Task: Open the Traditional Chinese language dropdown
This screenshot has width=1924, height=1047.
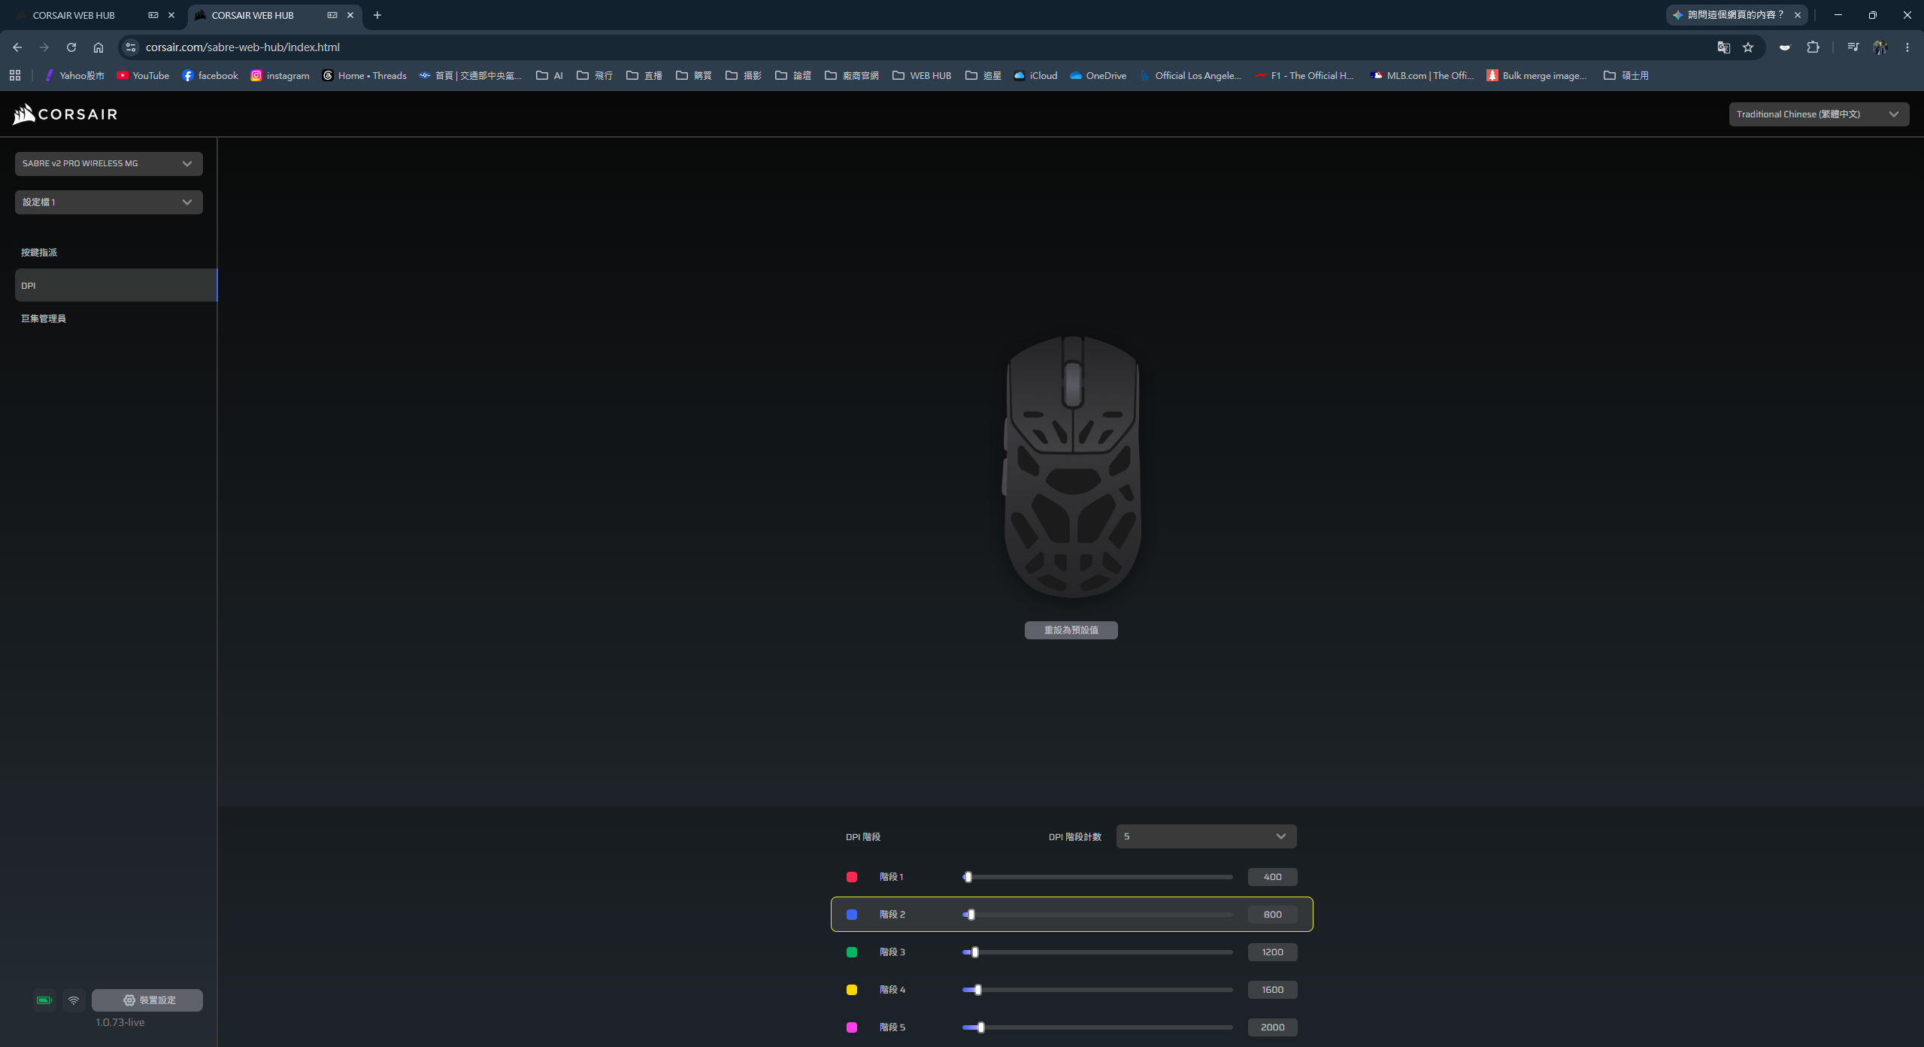Action: tap(1818, 114)
